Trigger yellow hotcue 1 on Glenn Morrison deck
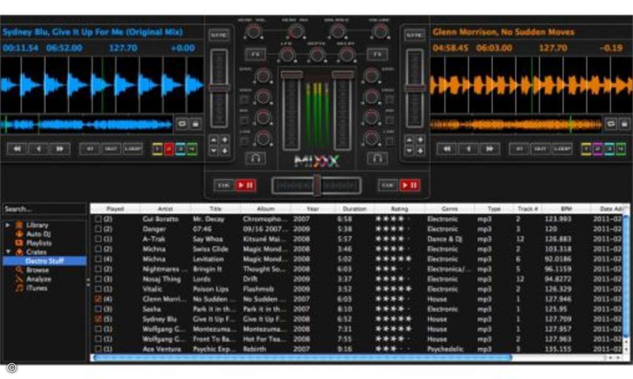Screen dimensions: 633x379 587,149
